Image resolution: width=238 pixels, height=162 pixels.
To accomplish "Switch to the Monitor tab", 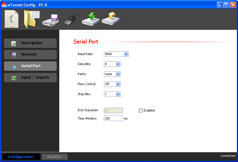I will [54, 157].
